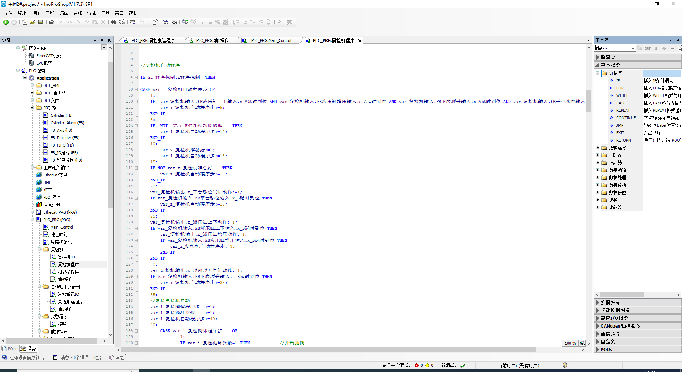Open the 文件 menu
This screenshot has height=372, width=682.
tap(8, 13)
